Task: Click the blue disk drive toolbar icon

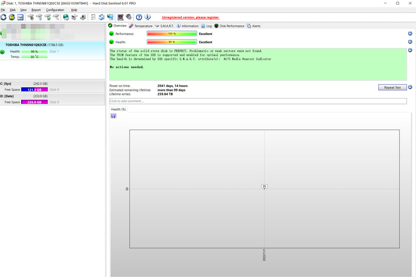Action: (20, 17)
